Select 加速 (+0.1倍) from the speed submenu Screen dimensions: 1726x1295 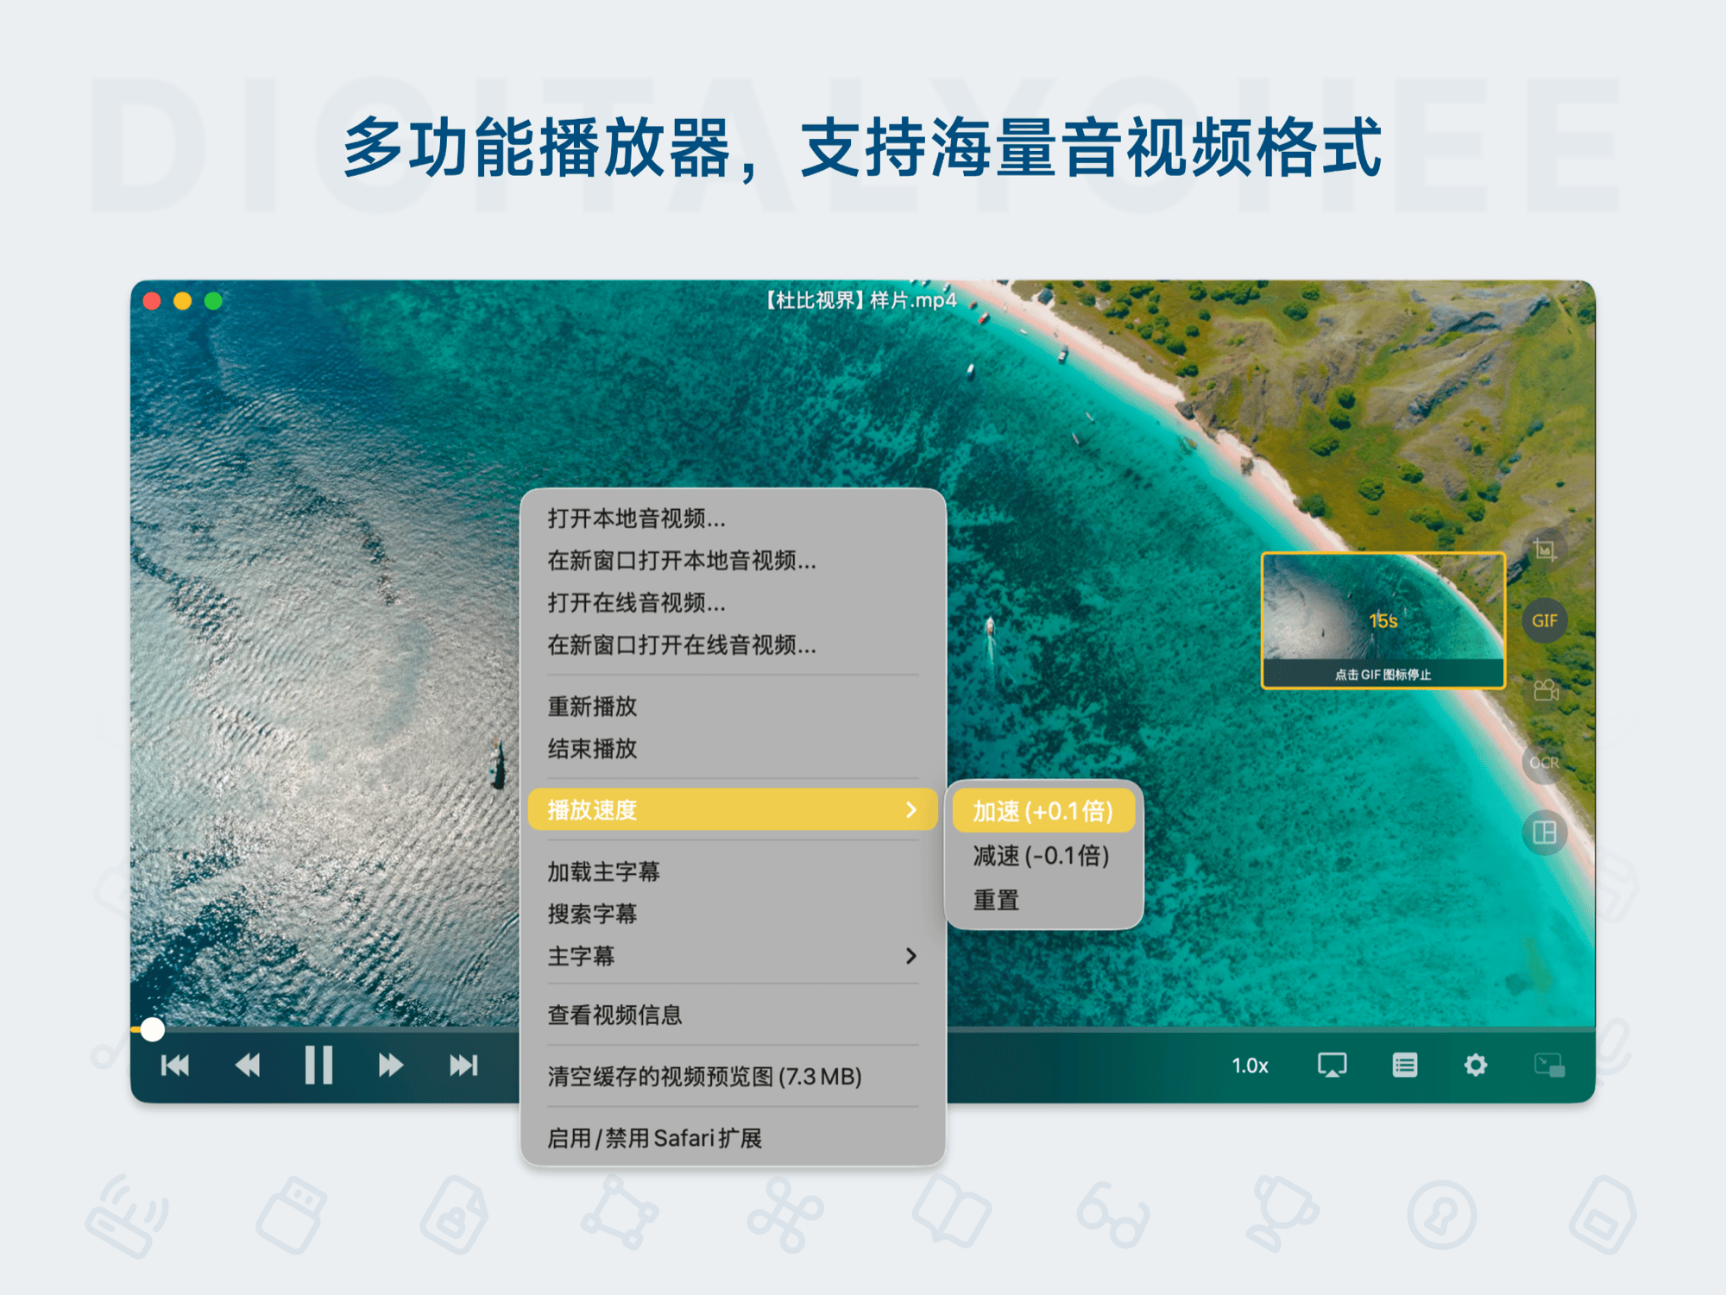[x=1043, y=811]
